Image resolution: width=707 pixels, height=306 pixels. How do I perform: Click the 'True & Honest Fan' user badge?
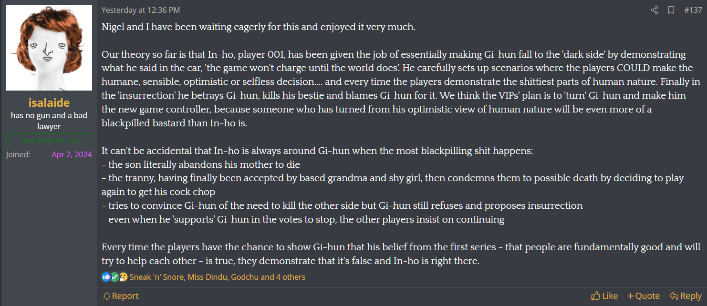point(49,141)
